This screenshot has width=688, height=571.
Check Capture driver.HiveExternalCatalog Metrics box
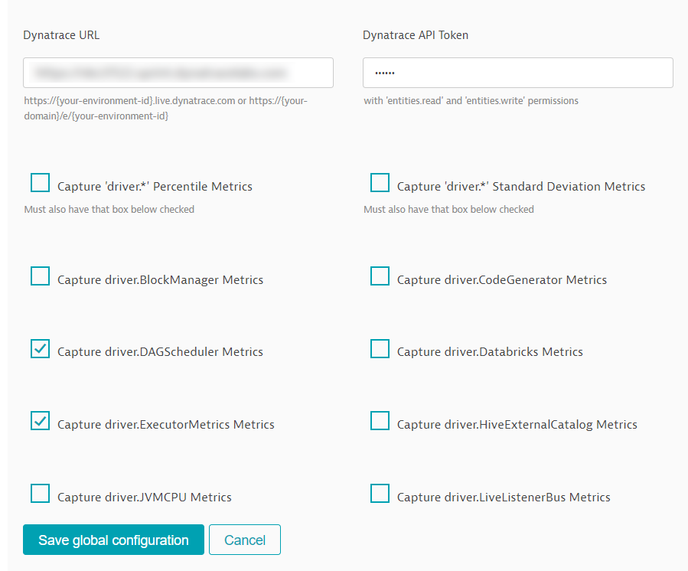pos(380,421)
